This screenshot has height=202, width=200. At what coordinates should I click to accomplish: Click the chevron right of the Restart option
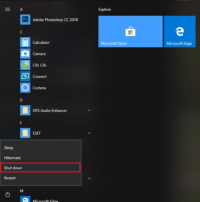(89, 179)
